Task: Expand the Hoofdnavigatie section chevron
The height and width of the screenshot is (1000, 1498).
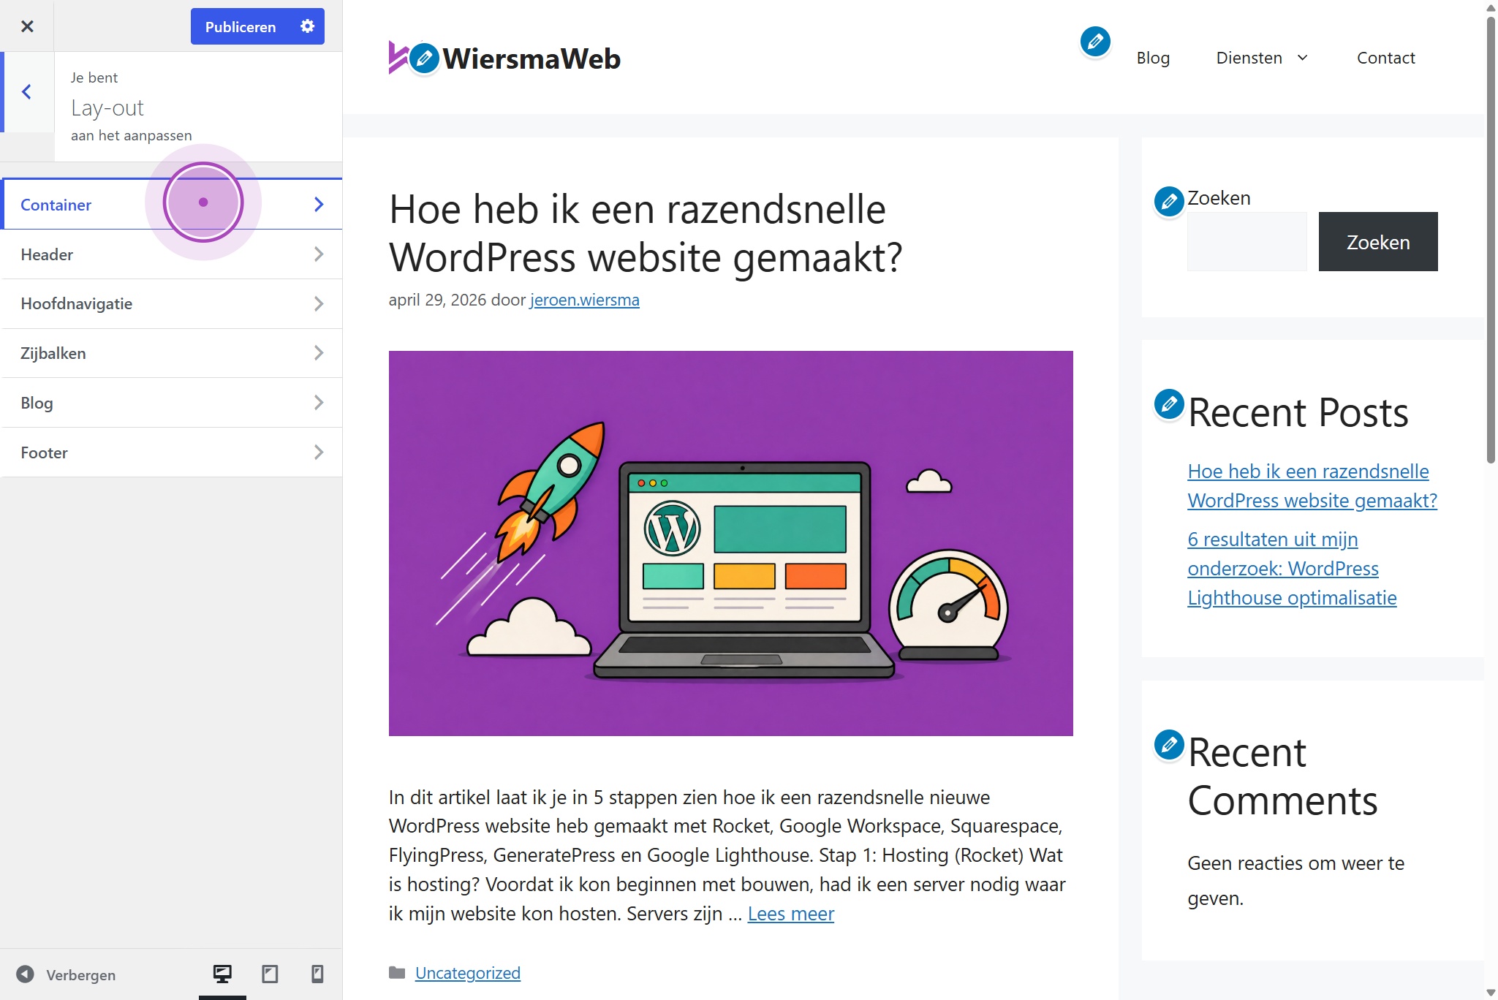Action: click(x=319, y=303)
